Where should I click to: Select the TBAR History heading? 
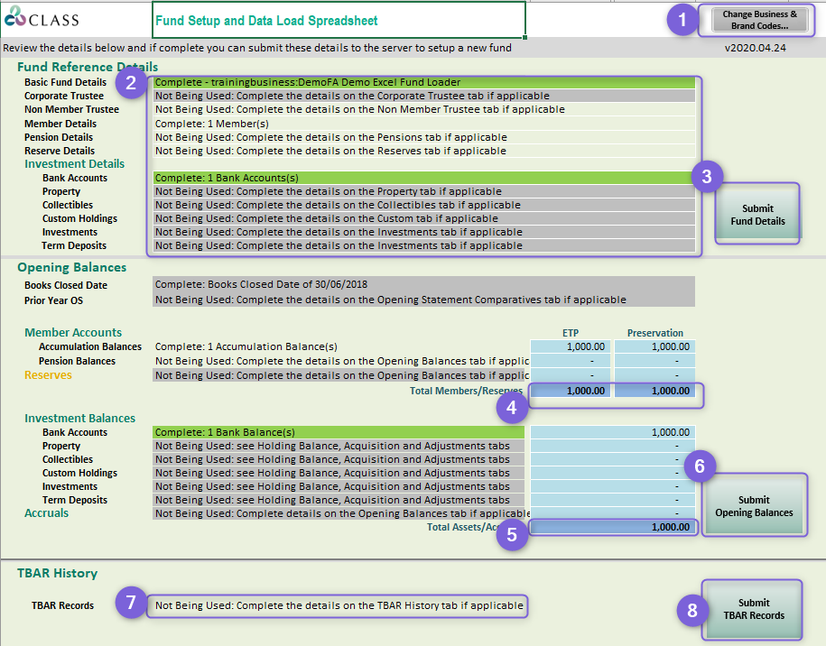coord(58,573)
